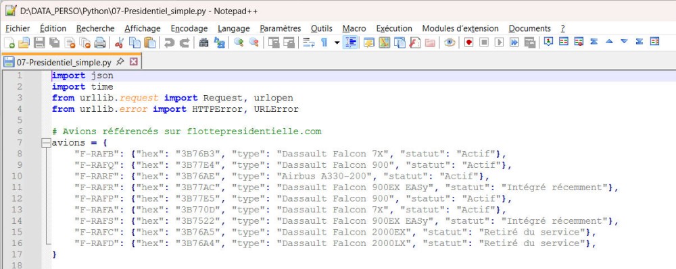Collapse the avions dictionary fold at line 7
676x269 pixels.
[x=46, y=143]
